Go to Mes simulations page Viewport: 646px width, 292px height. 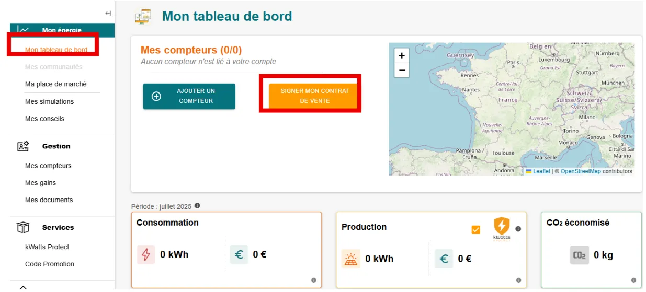(49, 101)
